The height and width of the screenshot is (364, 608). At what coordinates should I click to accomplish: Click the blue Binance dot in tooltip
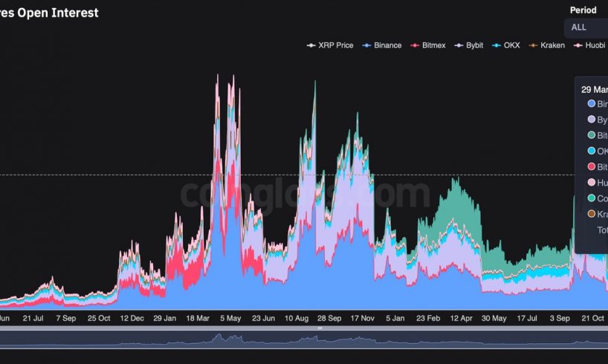coord(592,104)
